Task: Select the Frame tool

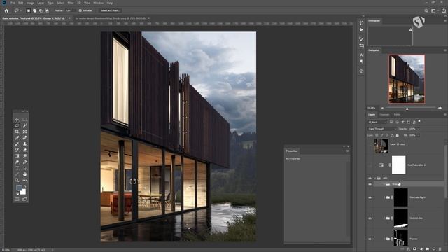Action: (x=25, y=132)
